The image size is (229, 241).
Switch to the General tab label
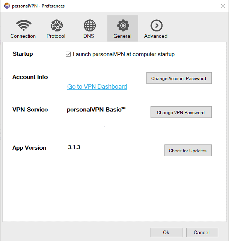click(x=122, y=36)
